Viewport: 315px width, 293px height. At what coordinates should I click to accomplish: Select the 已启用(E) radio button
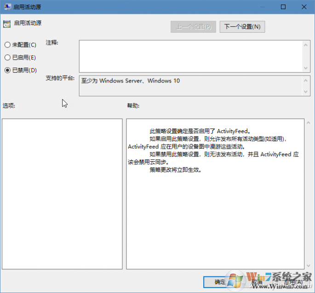tap(20, 58)
